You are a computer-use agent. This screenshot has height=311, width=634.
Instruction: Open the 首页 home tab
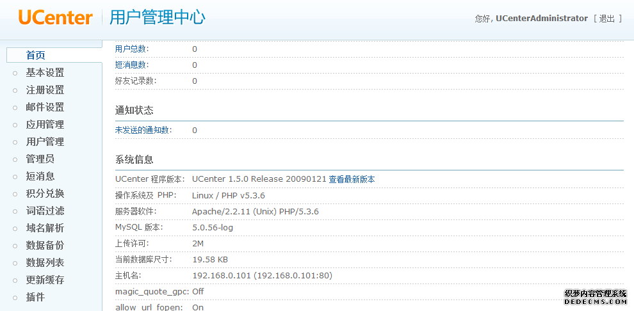36,55
